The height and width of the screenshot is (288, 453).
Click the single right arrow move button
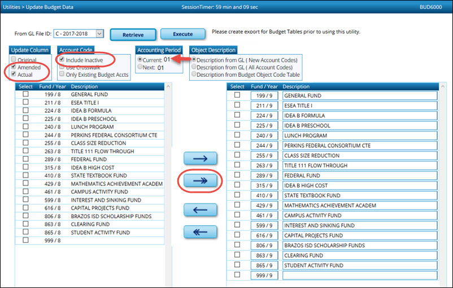pyautogui.click(x=200, y=159)
